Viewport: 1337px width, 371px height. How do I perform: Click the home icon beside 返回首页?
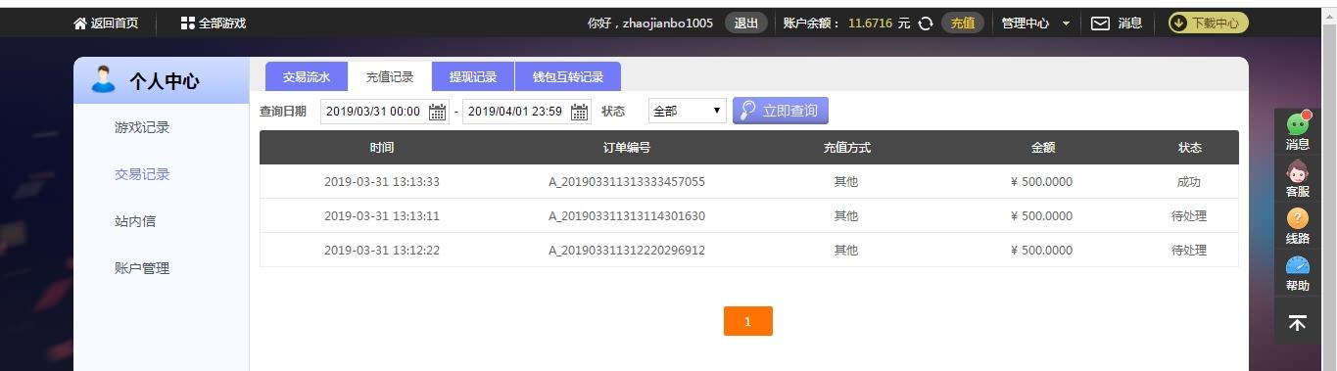click(x=80, y=23)
